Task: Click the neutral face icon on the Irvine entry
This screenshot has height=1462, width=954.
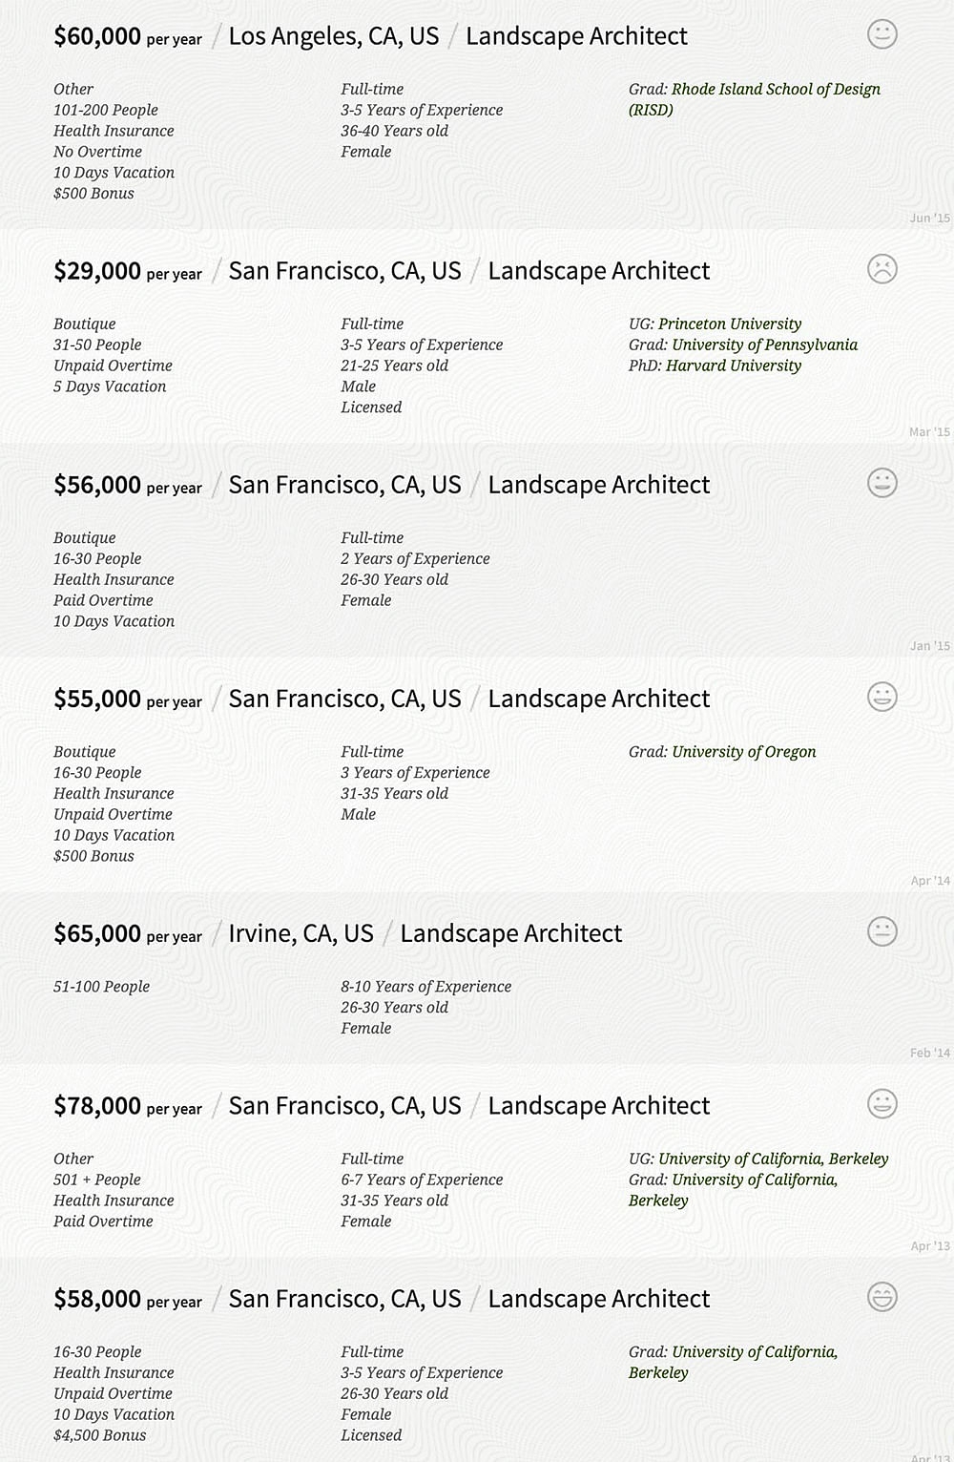Action: (882, 931)
